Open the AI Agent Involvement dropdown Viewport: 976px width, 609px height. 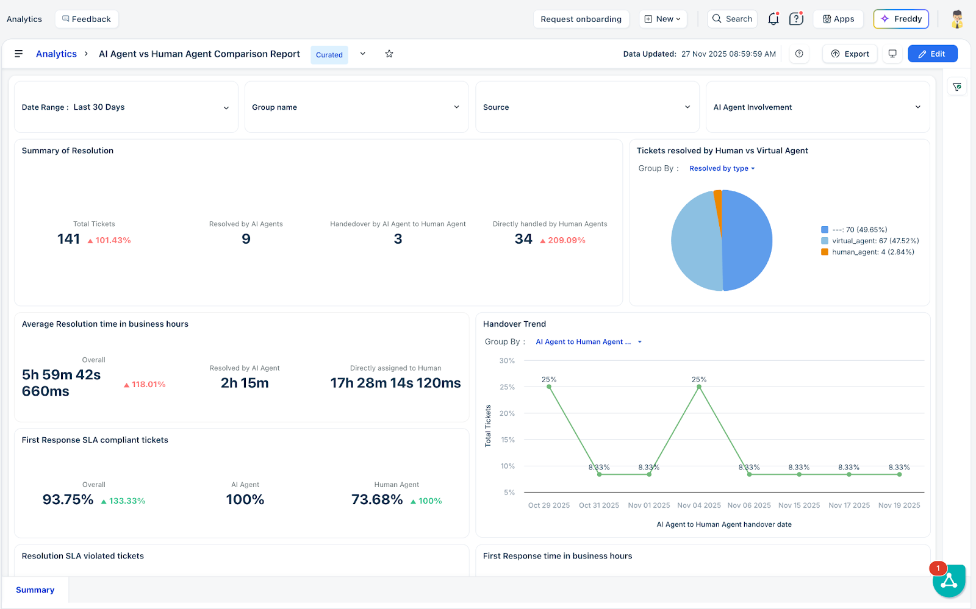(817, 107)
